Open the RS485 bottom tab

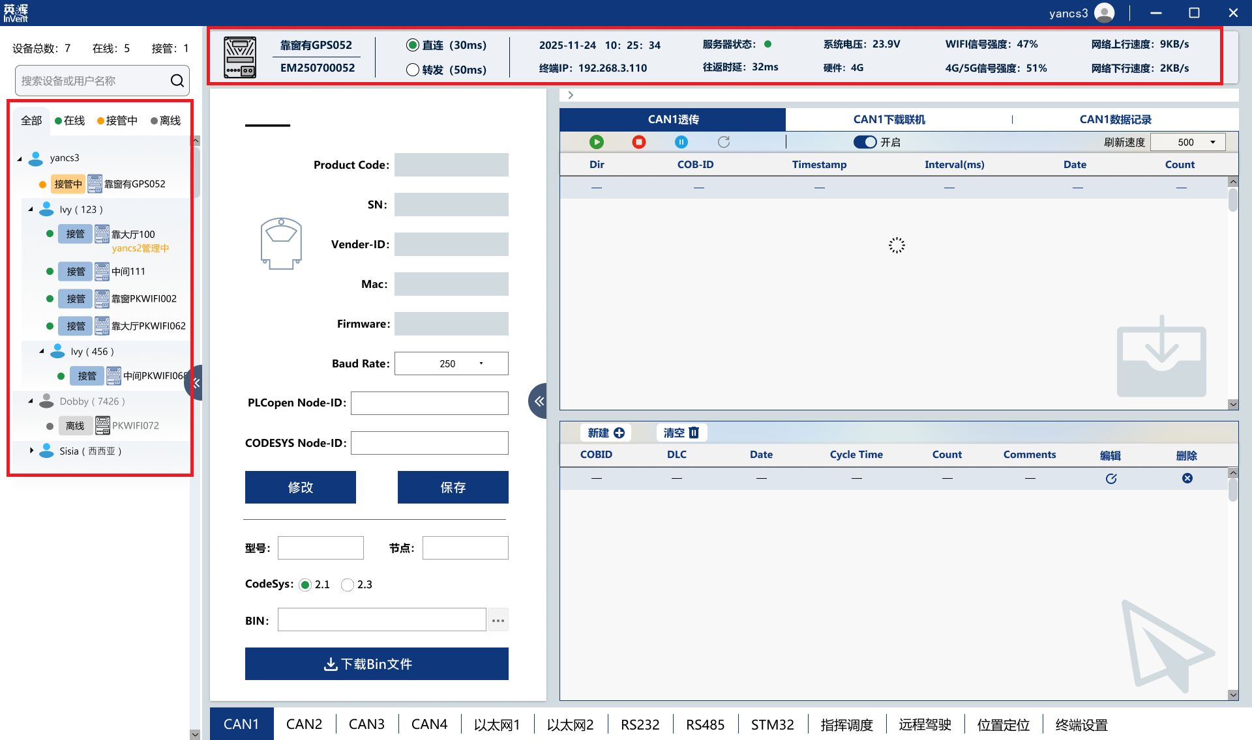tap(705, 724)
